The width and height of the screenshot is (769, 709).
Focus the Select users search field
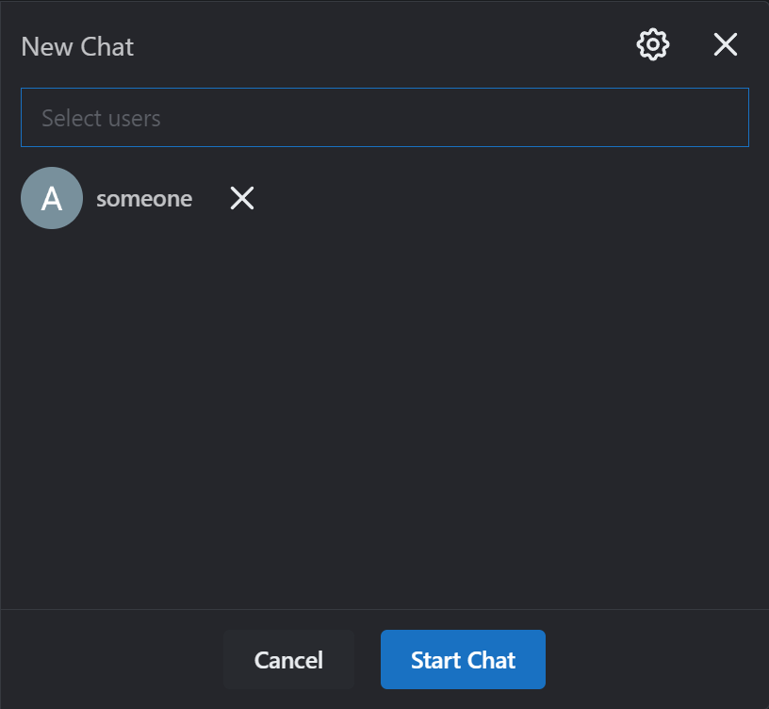[384, 118]
